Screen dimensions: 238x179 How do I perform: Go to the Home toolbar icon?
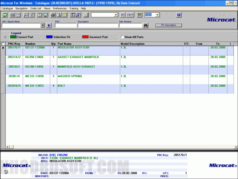point(12,15)
